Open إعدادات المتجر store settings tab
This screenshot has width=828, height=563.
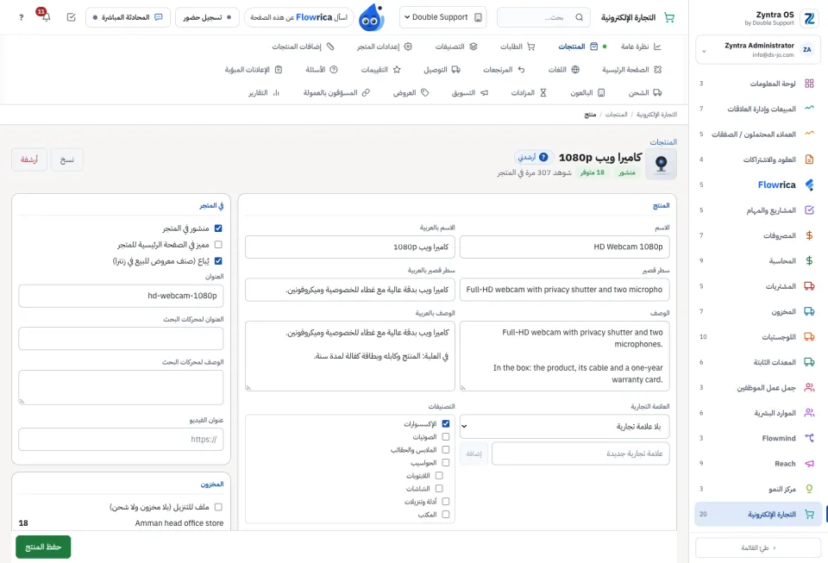click(384, 47)
